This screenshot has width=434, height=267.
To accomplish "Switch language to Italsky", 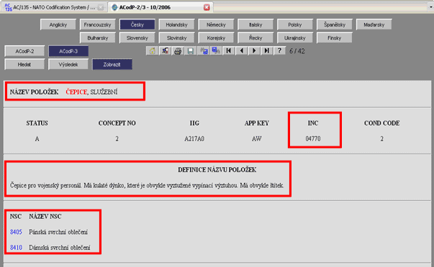I will [256, 24].
